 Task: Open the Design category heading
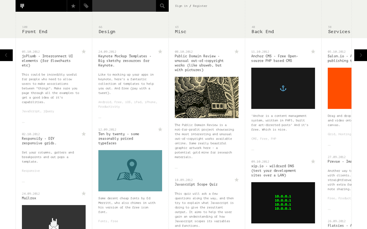pyautogui.click(x=107, y=32)
